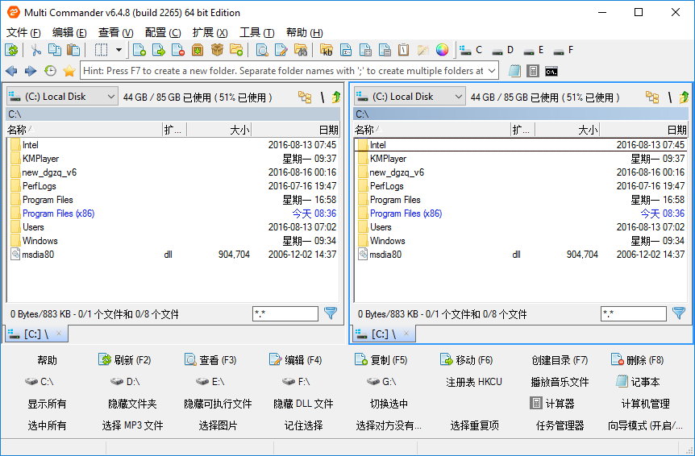Click the new folder icon with plus
This screenshot has width=695, height=456.
click(x=236, y=50)
